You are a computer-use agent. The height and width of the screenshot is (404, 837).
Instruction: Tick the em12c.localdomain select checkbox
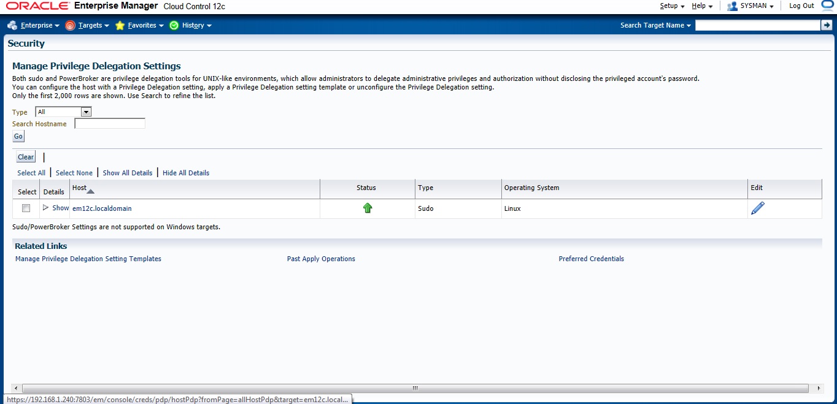tap(26, 208)
